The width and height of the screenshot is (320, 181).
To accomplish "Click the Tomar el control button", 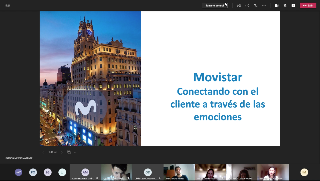I will [x=215, y=6].
